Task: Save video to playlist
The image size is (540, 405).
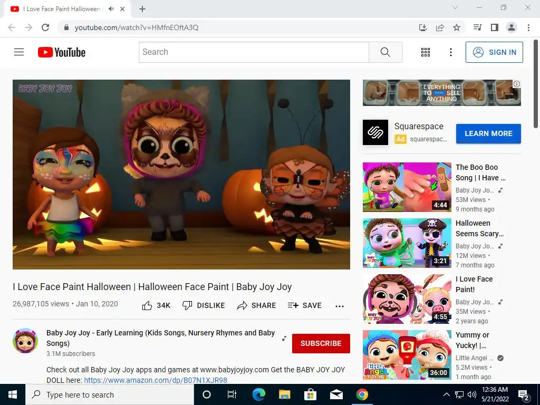Action: (x=304, y=305)
